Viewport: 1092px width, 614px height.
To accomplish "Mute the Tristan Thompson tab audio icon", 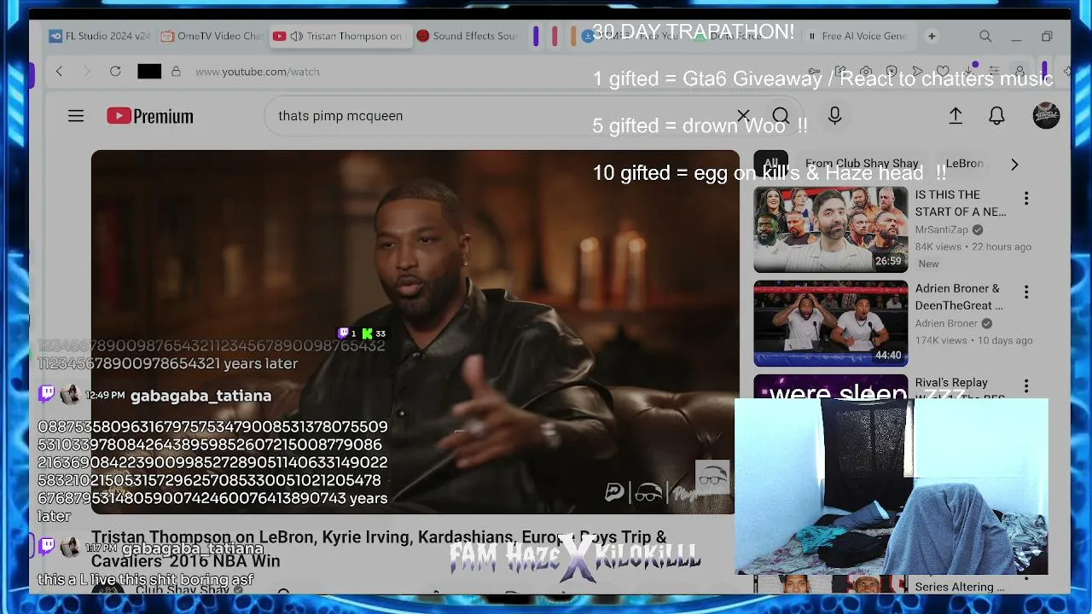I will tap(297, 37).
